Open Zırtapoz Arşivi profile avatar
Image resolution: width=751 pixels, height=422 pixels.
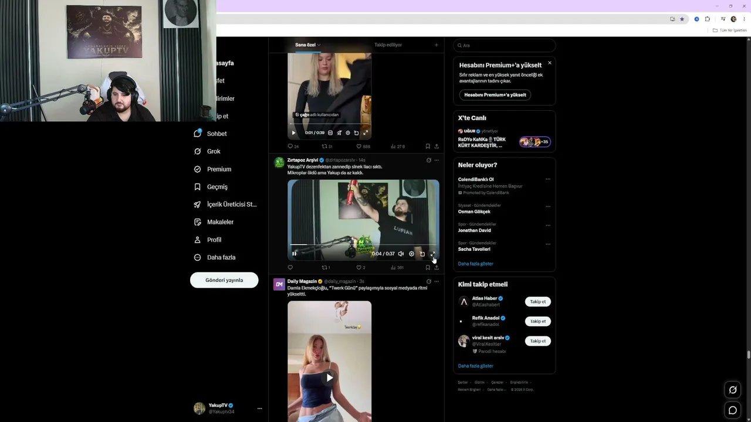[x=279, y=162]
